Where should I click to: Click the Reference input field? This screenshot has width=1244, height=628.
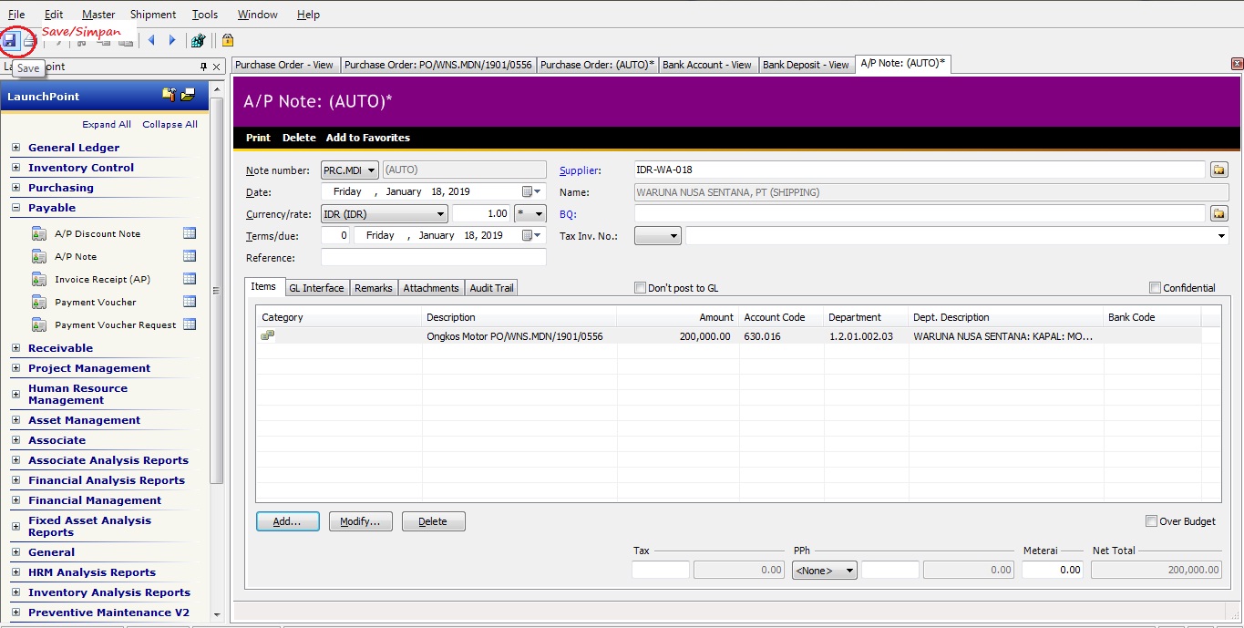[433, 258]
